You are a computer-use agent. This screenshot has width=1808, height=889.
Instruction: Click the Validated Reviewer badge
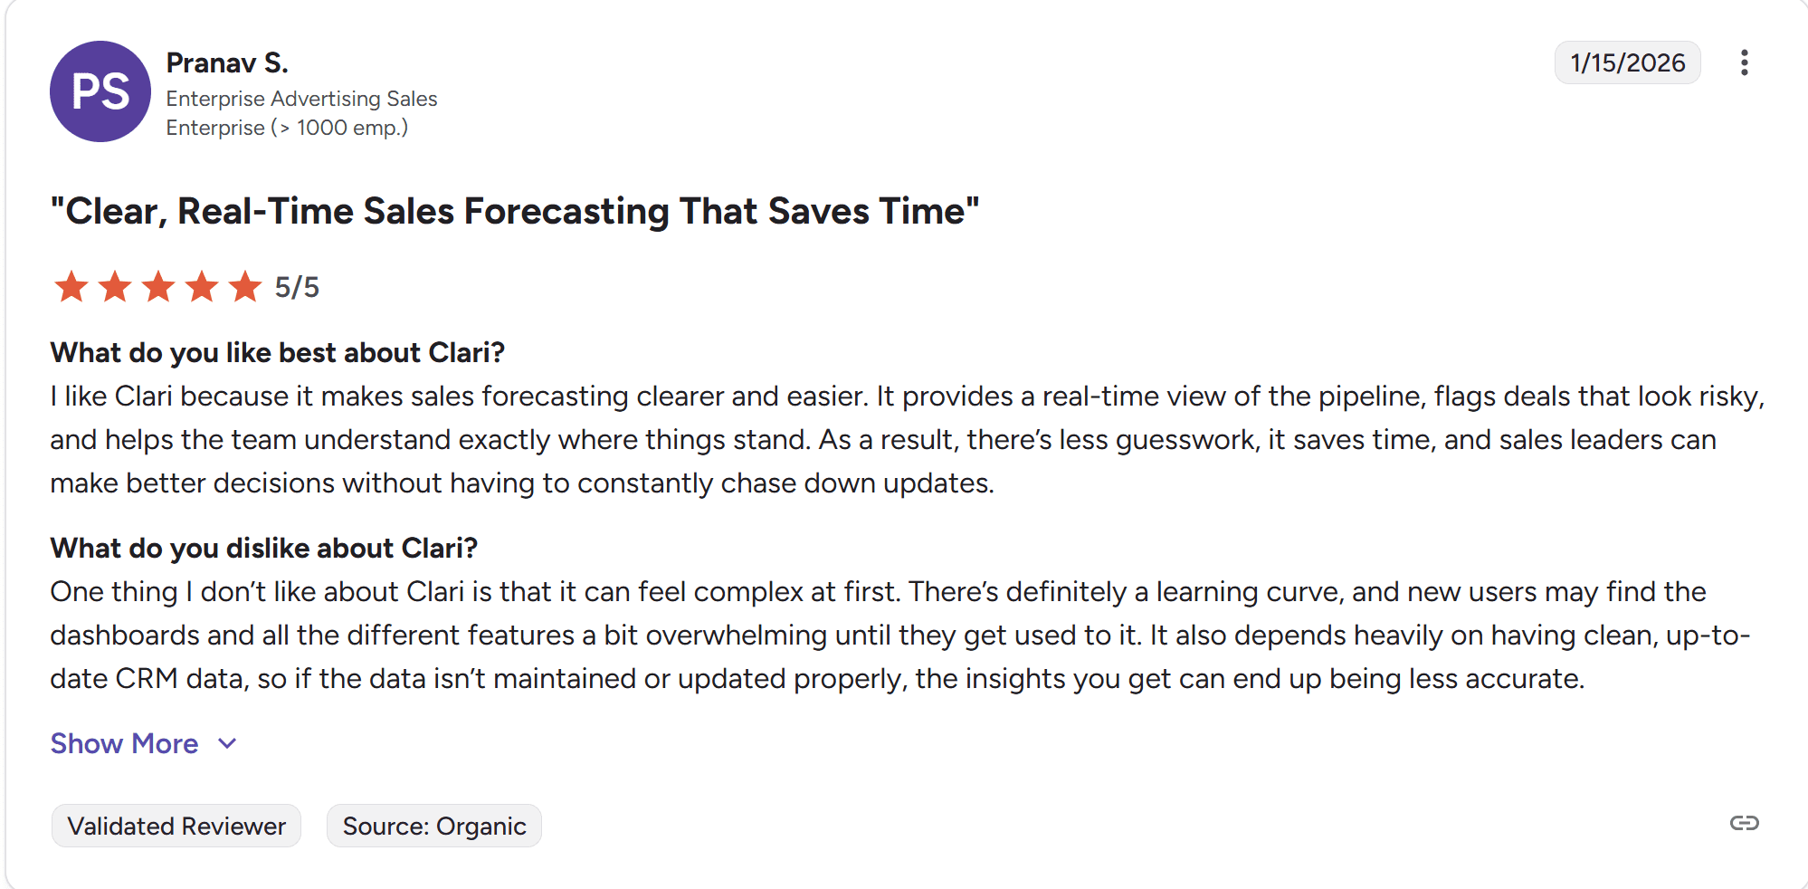pyautogui.click(x=176, y=826)
